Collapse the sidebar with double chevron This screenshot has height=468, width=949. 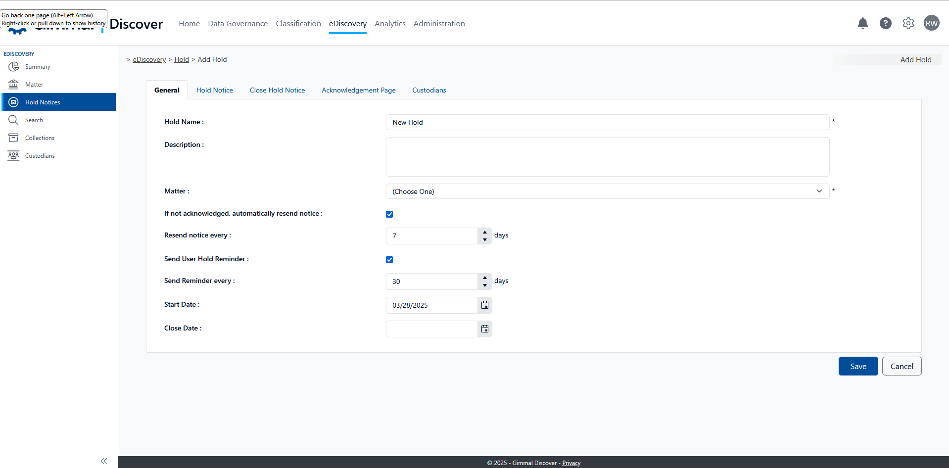point(104,461)
